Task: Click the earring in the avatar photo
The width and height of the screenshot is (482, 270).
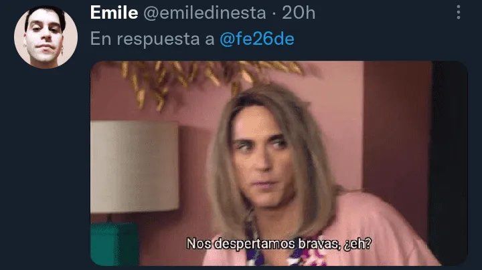Action: click(x=62, y=50)
